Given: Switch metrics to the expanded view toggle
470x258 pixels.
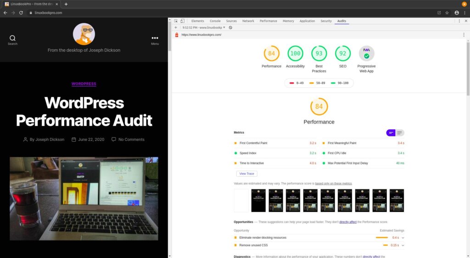Looking at the screenshot, I should tap(400, 133).
